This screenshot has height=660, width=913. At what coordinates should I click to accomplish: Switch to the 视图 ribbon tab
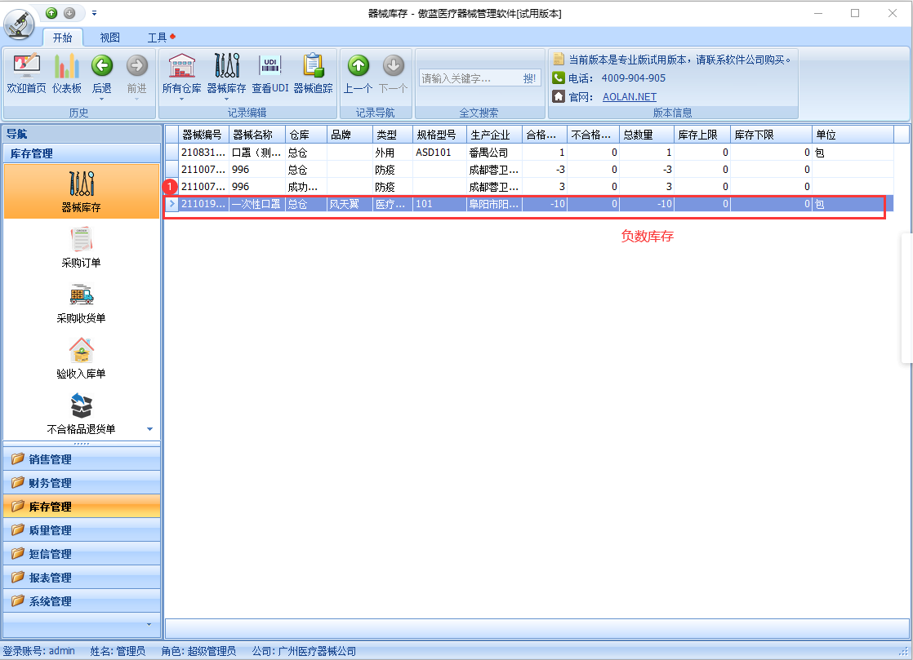tap(110, 38)
